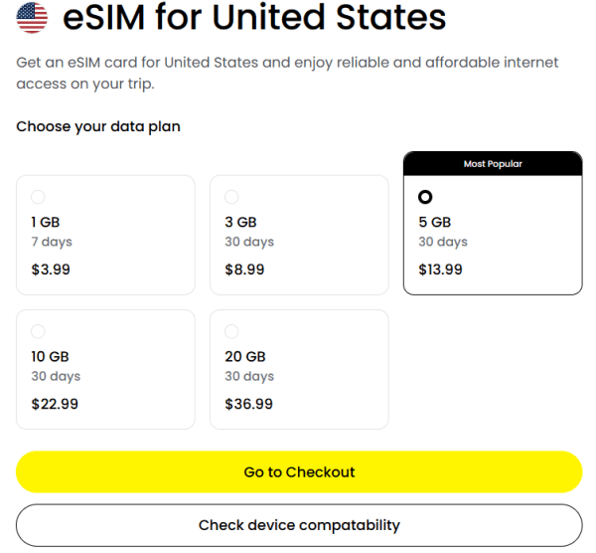Select the 5 GB plan radio button

tap(426, 197)
